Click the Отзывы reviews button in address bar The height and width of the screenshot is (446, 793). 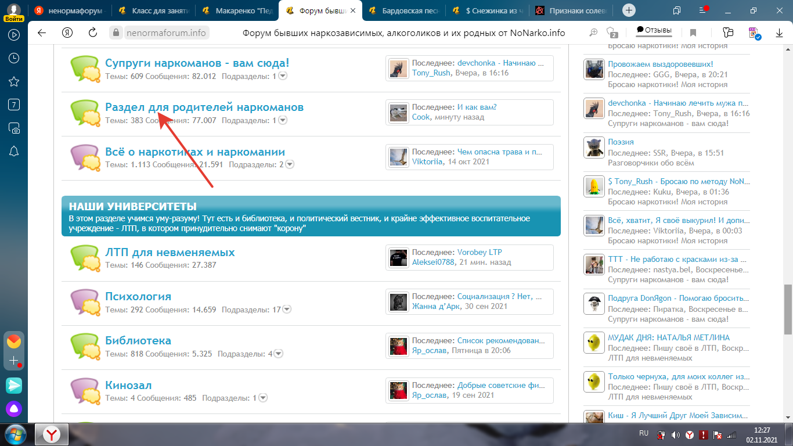pos(654,30)
